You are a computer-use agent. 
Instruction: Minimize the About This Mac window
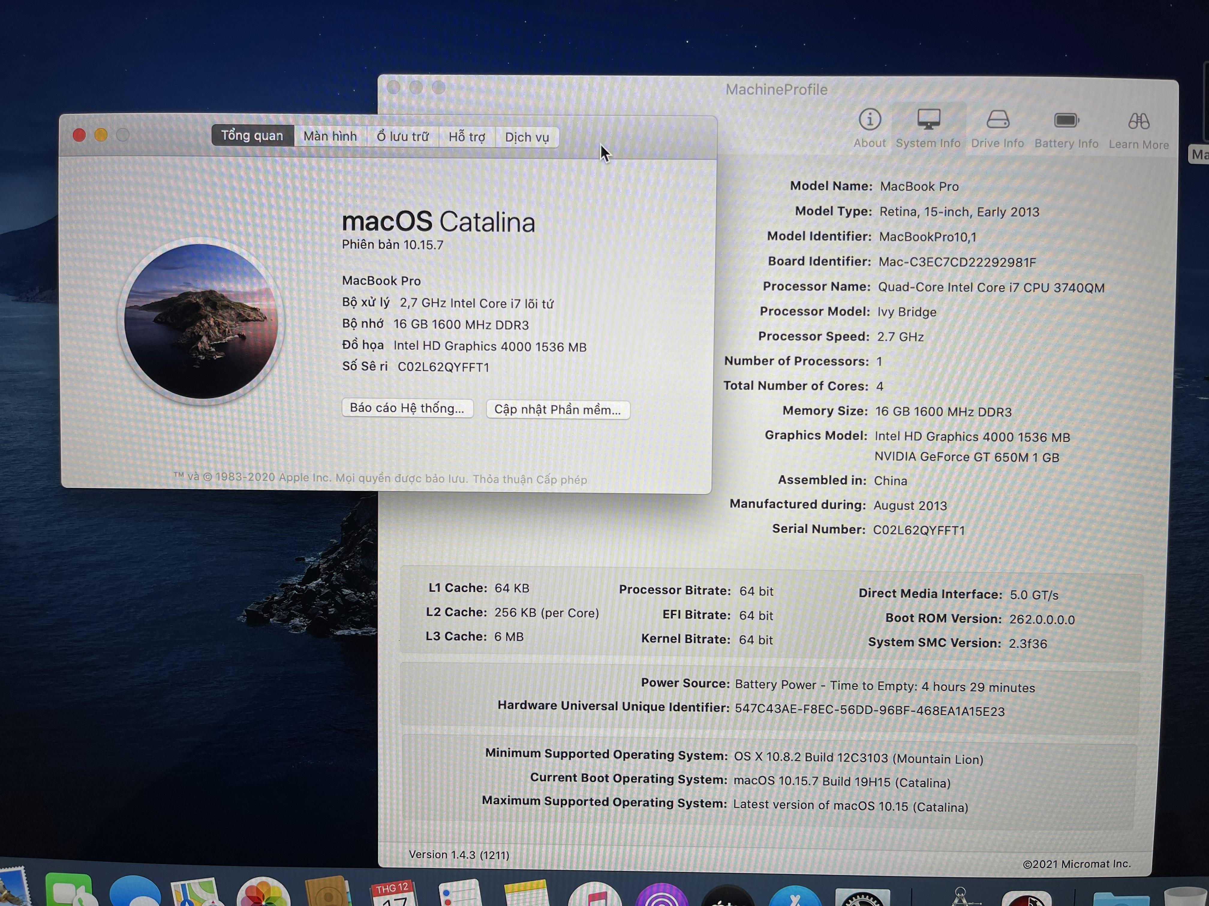[100, 135]
